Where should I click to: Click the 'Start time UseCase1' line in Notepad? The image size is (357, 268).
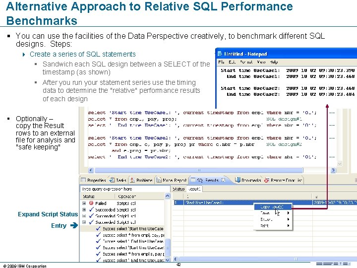288,70
